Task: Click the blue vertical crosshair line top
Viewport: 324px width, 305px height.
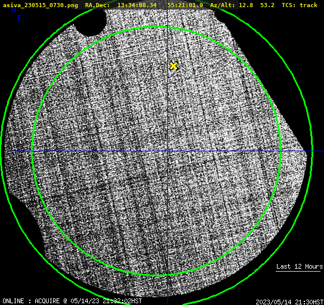Action: click(167, 13)
